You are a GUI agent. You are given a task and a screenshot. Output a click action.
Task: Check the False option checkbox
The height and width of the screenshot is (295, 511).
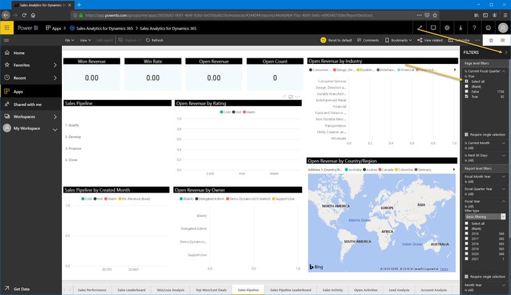[466, 92]
